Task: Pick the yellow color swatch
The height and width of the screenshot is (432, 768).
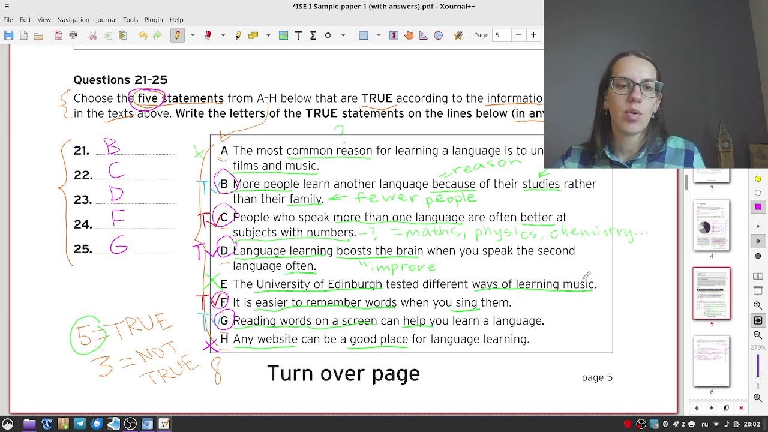Action: click(x=758, y=179)
